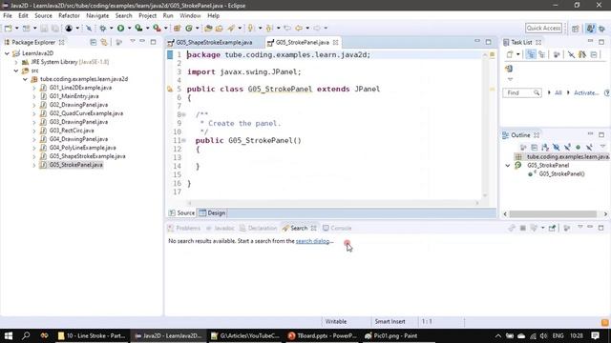This screenshot has width=611, height=343.
Task: Click the New Java Package icon
Action: click(x=177, y=28)
